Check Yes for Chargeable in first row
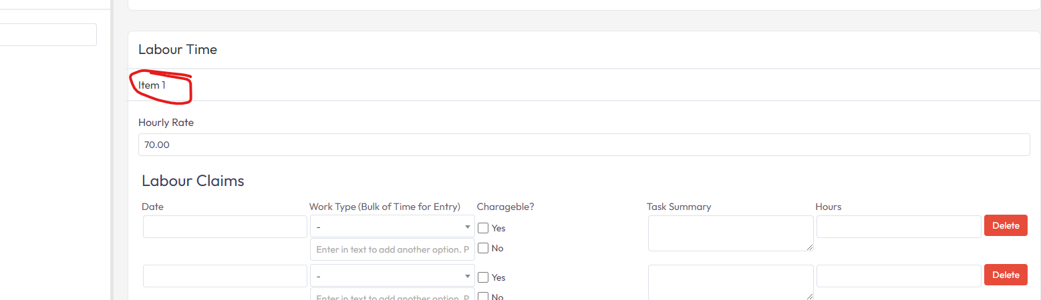This screenshot has width=1041, height=300. (484, 228)
